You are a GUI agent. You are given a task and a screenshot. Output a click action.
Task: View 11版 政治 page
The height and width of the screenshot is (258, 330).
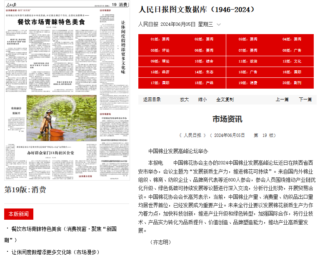click(248, 61)
